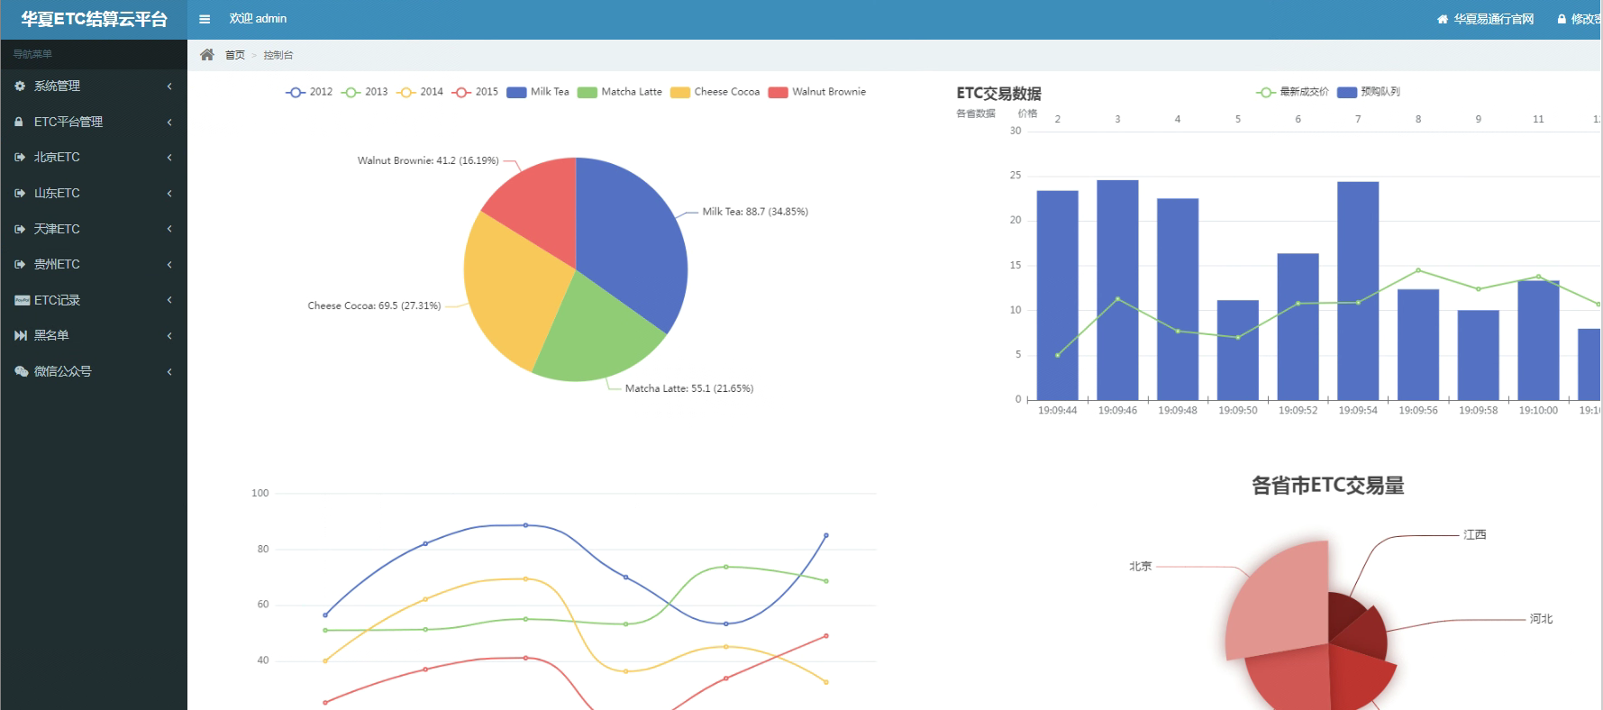Expand 天津ETC menu chevron

point(169,229)
